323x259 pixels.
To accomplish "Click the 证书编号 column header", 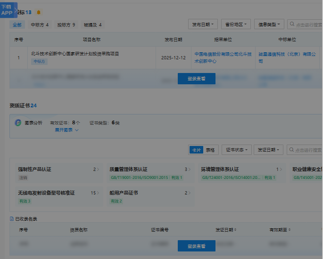I will click(x=160, y=230).
